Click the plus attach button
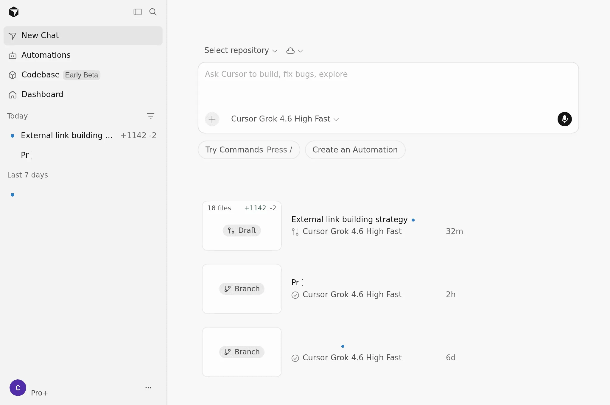610x405 pixels. (212, 119)
